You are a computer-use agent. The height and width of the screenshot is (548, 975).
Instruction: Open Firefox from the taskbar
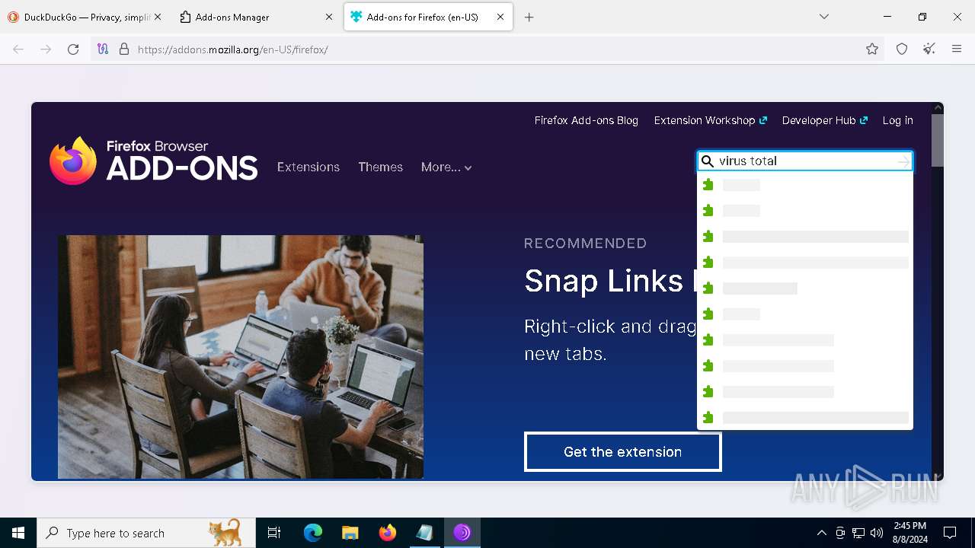(388, 533)
